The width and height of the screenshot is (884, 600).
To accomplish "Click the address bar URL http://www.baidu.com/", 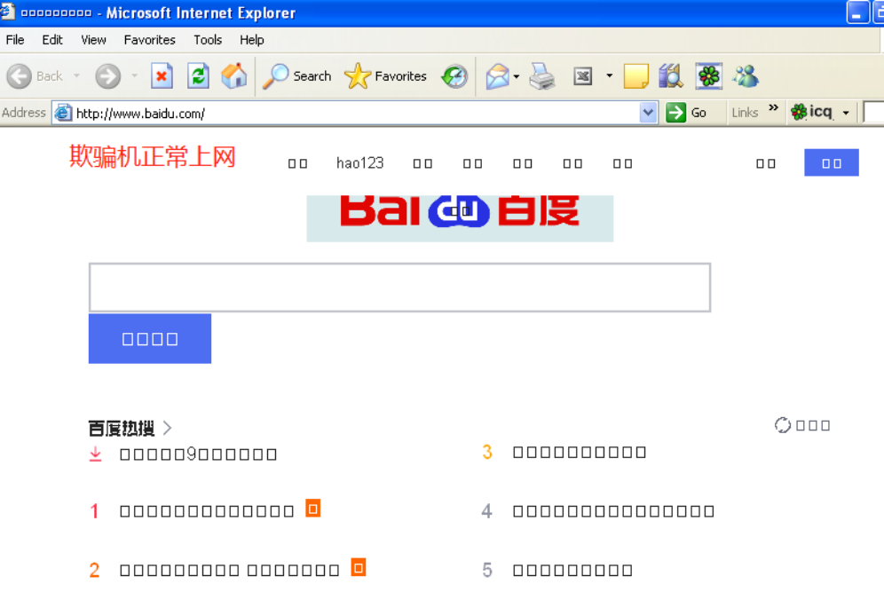I will coord(140,114).
